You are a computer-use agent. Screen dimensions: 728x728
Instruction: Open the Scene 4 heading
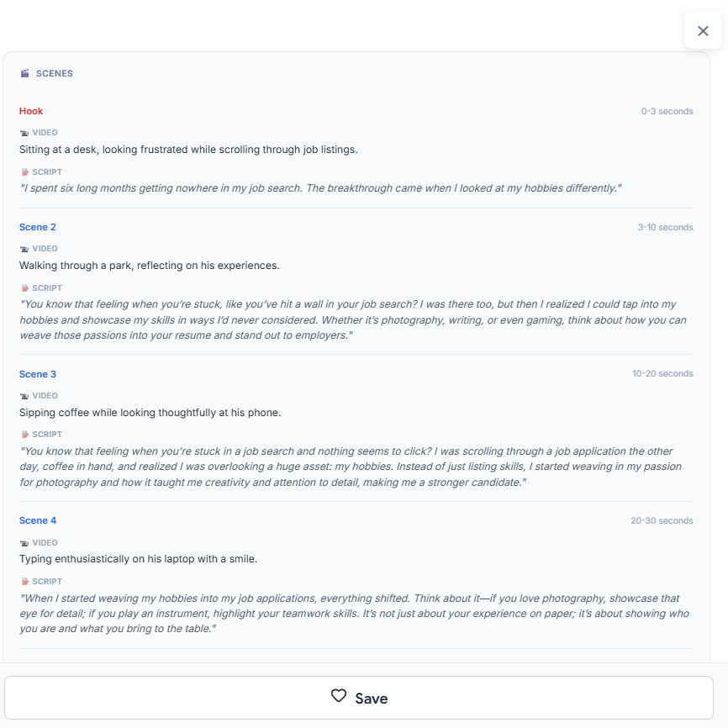tap(38, 520)
